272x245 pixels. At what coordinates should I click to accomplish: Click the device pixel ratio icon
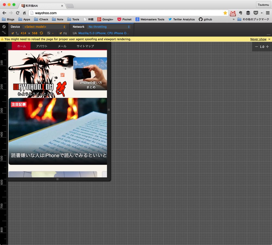point(49,33)
